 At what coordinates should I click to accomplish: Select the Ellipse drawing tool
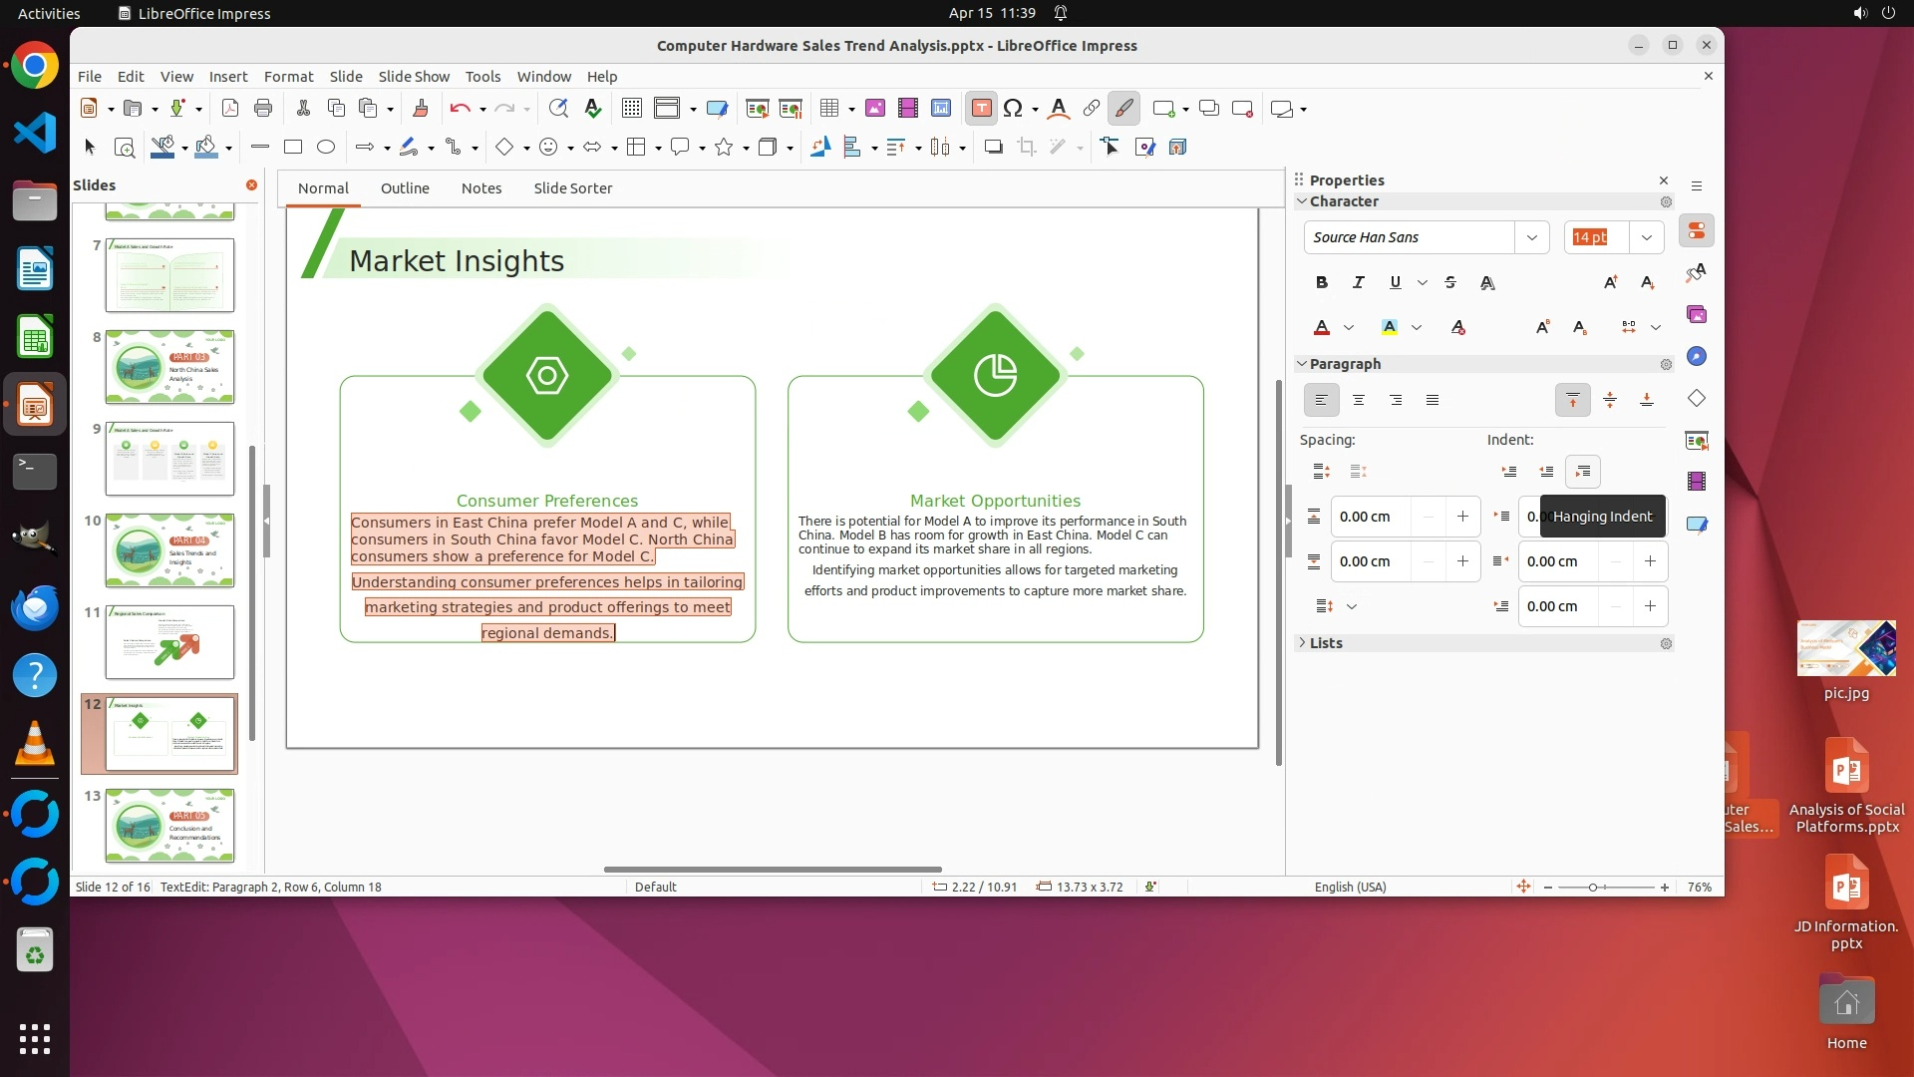pyautogui.click(x=325, y=148)
